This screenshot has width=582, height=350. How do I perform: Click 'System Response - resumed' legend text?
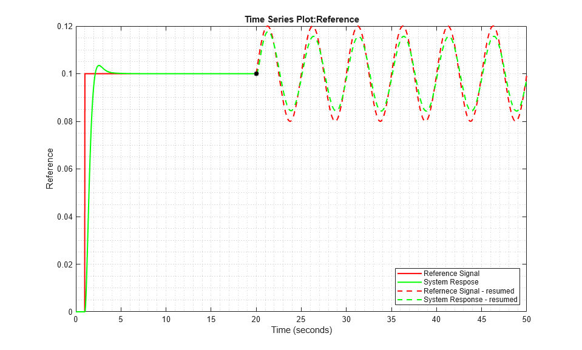pos(470,300)
